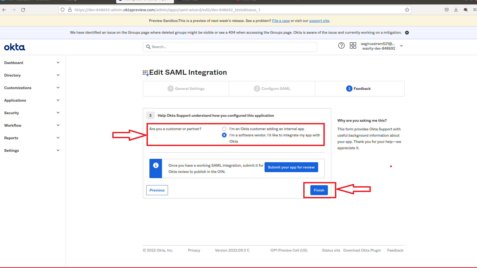Click the Version 2022.09.3 C text
The image size is (477, 268).
tap(232, 250)
